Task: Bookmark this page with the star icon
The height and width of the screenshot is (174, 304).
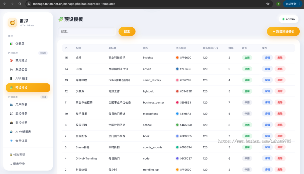Action: coord(268,4)
